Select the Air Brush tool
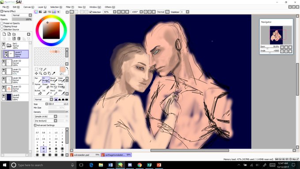 click(46, 79)
